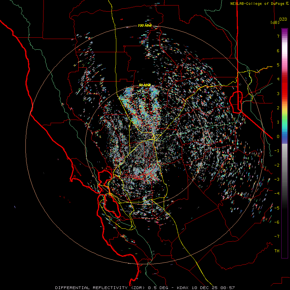The height and width of the screenshot is (290, 290).
Task: Click the 3 dB value on color scale
Action: point(278,93)
